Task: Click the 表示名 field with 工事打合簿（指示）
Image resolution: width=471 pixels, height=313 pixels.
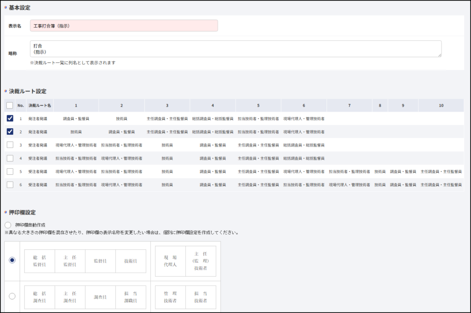Action: [x=124, y=26]
